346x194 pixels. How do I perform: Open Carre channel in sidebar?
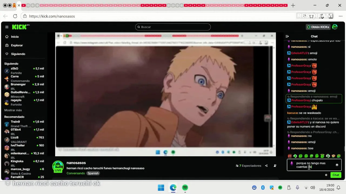pos(24,78)
